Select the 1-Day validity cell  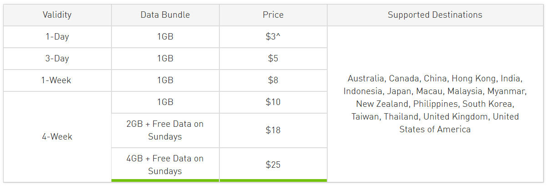click(x=57, y=37)
